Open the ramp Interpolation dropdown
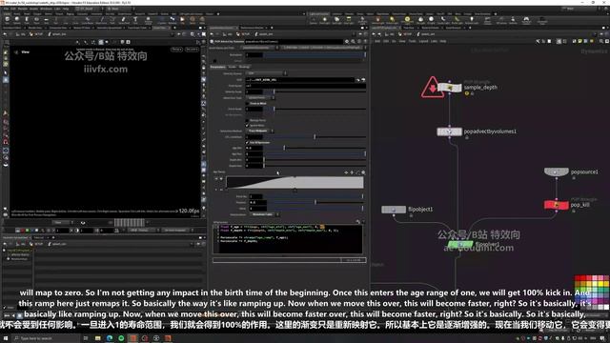610x343 pixels. click(265, 214)
